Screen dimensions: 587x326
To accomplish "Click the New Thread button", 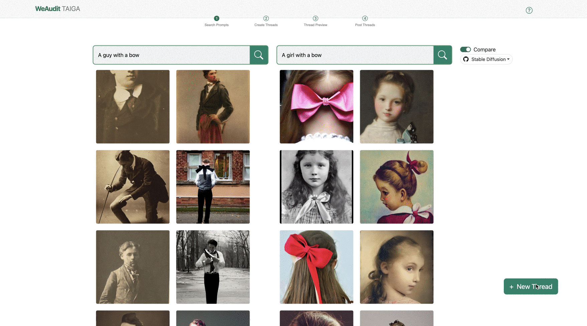I will tap(531, 287).
